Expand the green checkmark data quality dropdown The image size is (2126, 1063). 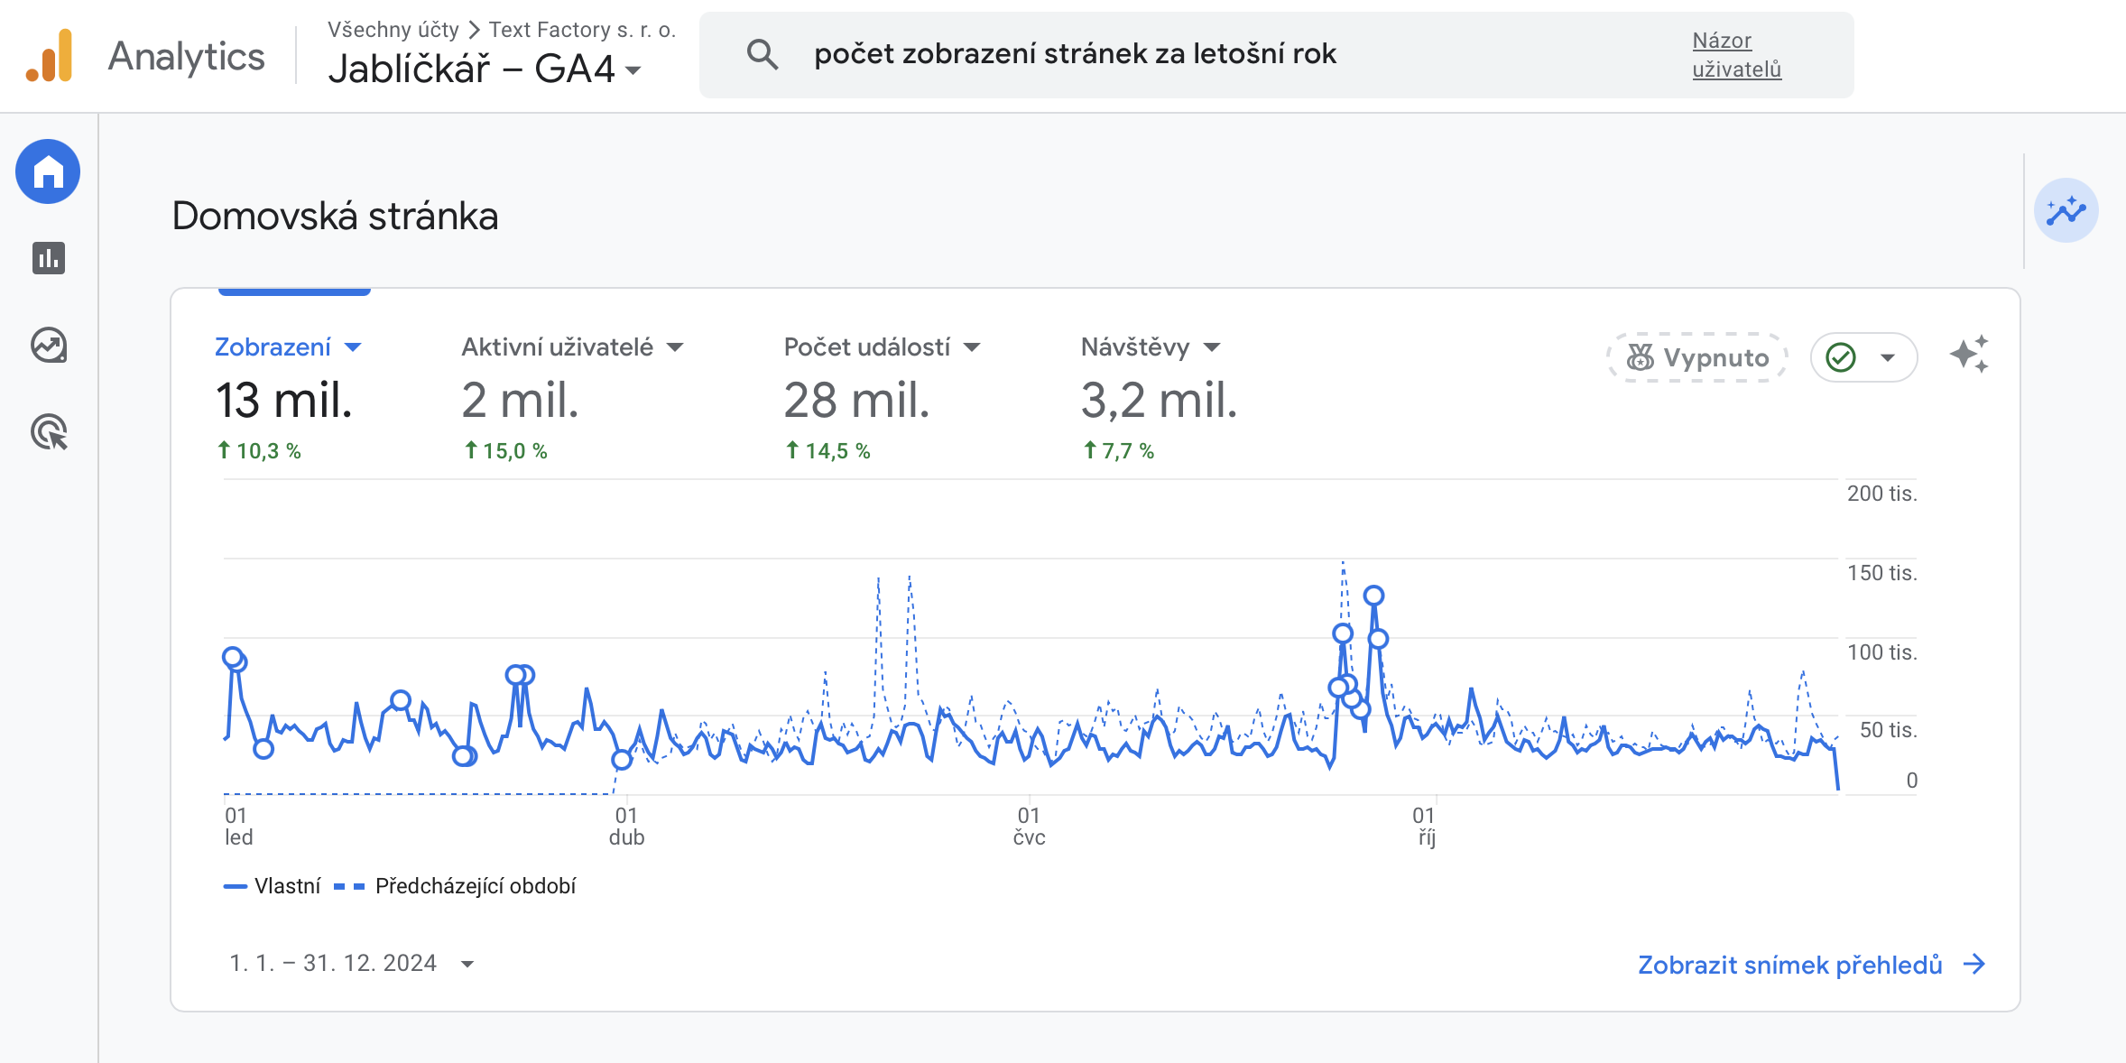tap(1863, 357)
